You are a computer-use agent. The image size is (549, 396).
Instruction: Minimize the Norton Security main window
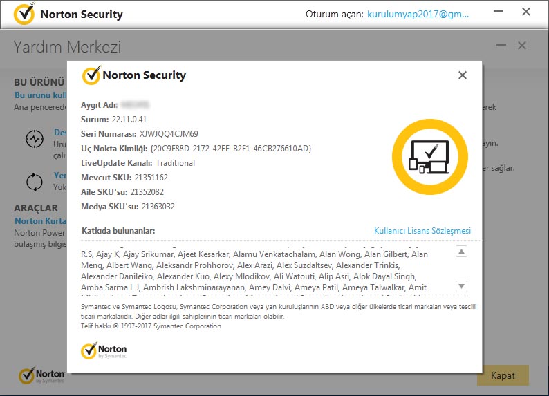499,12
